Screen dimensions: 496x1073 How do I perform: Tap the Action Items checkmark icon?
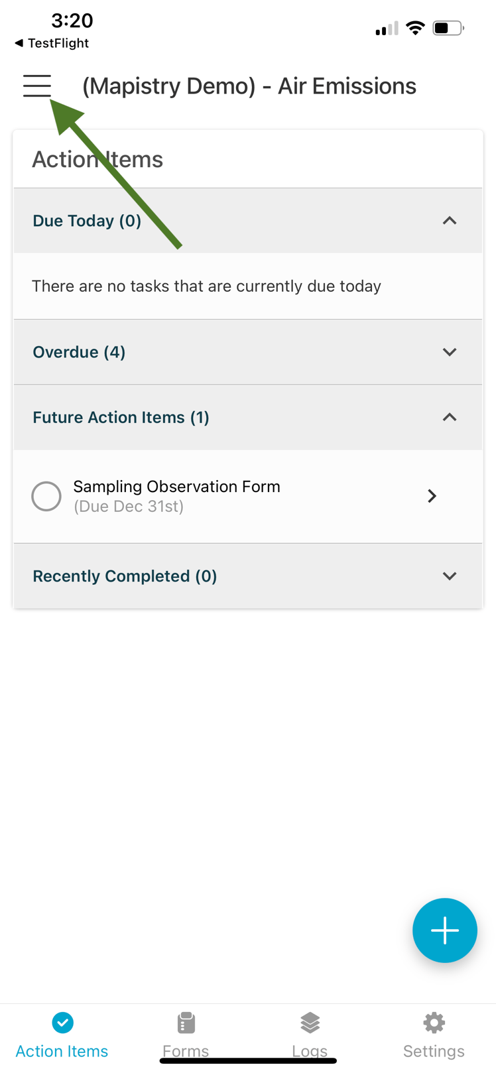tap(62, 1022)
